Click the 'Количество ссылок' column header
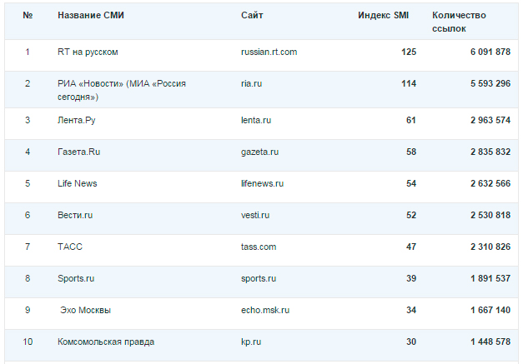Image resolution: width=523 pixels, height=364 pixels. [x=459, y=22]
